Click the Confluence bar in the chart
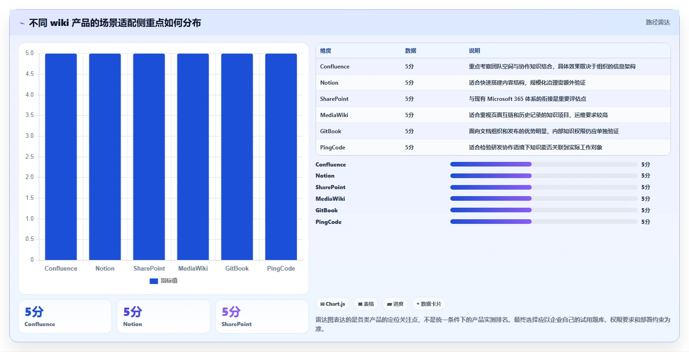This screenshot has height=352, width=689. tap(61, 156)
